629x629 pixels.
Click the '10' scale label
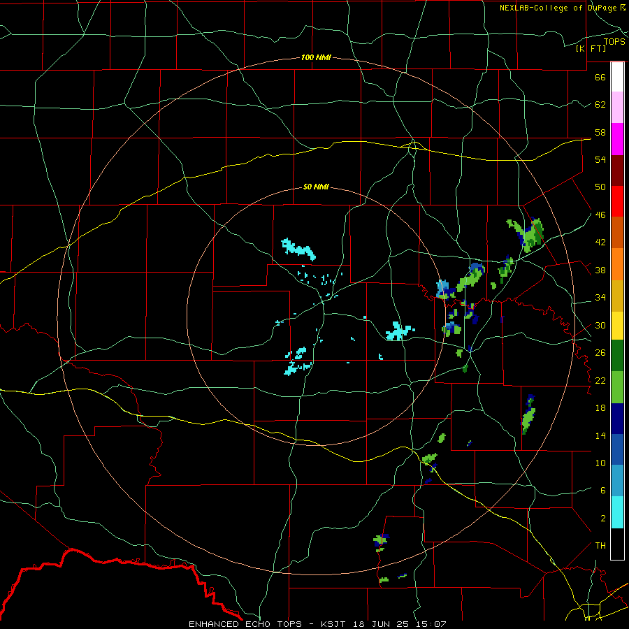coord(600,463)
